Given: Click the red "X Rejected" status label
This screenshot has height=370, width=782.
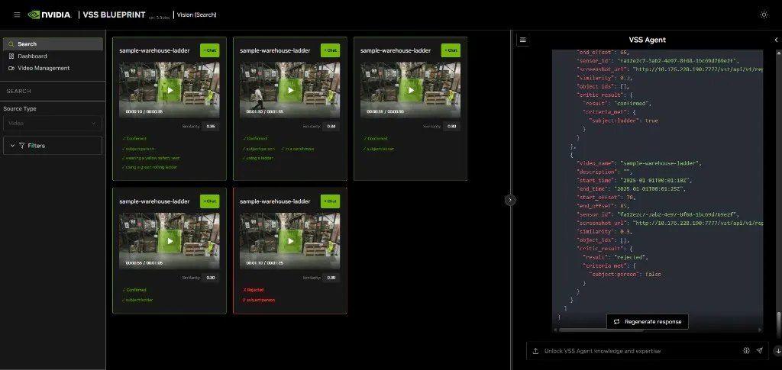Looking at the screenshot, I should tap(254, 289).
